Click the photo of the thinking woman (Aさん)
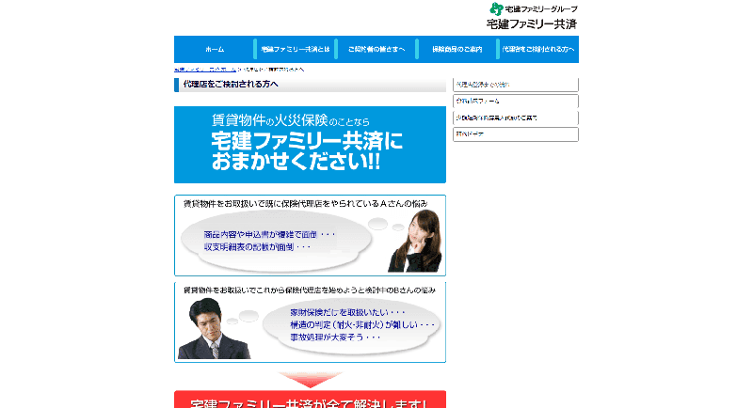 click(x=415, y=241)
